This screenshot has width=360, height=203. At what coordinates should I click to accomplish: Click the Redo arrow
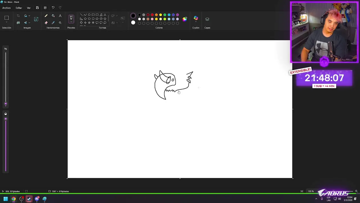tap(60, 8)
